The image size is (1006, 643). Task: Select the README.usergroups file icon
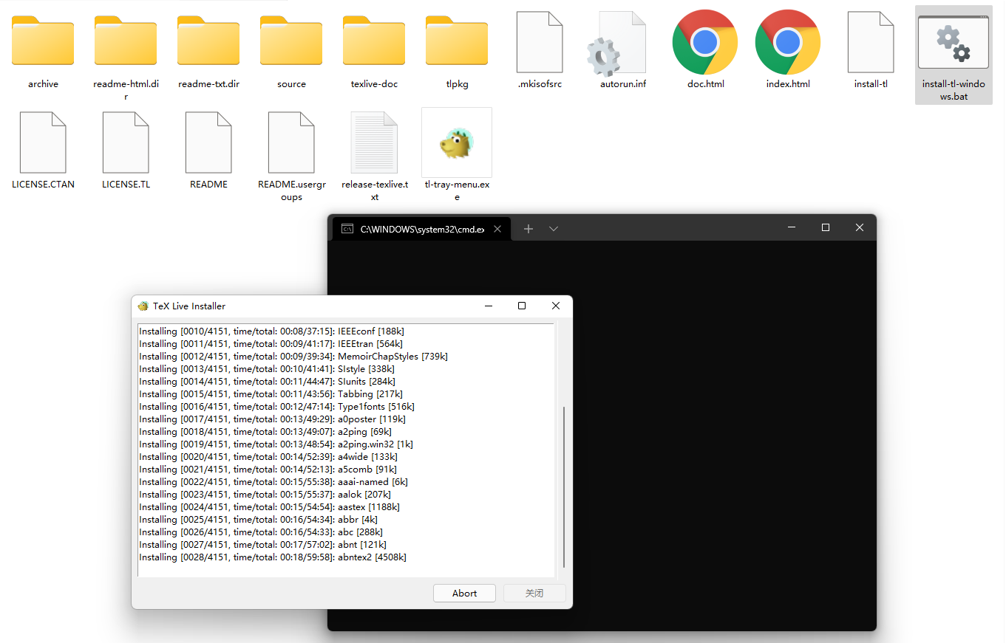(291, 142)
